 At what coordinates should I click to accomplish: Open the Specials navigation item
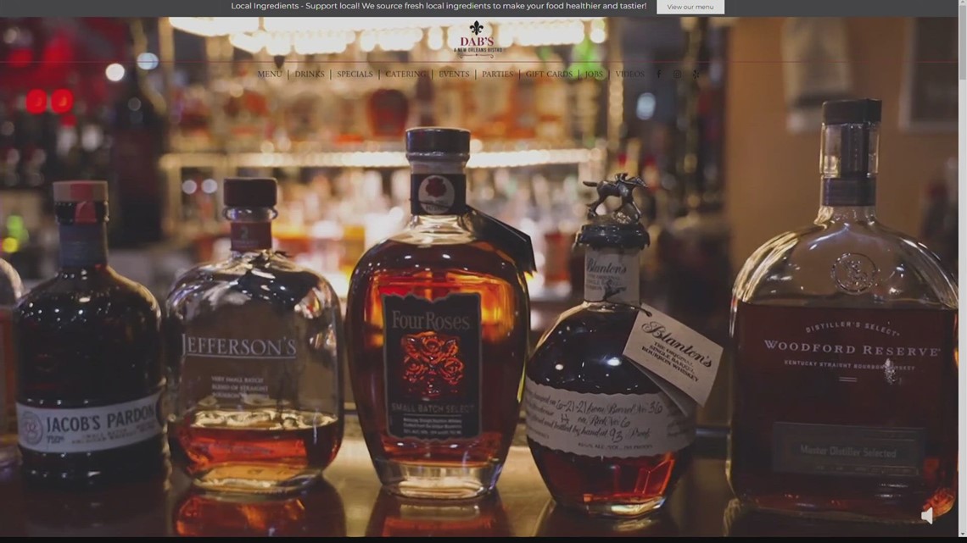[x=355, y=74]
